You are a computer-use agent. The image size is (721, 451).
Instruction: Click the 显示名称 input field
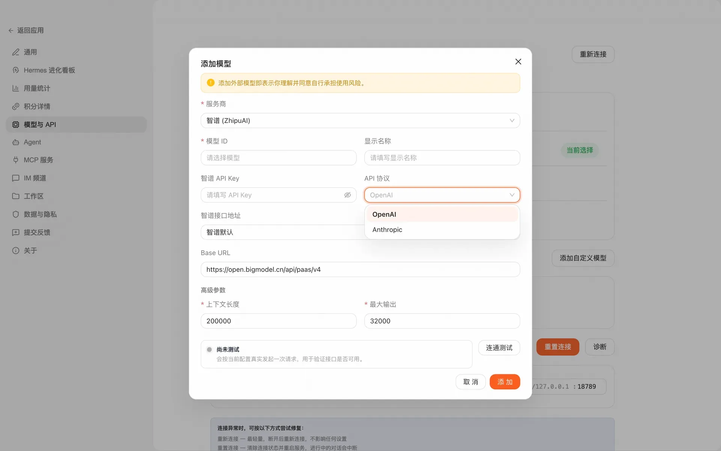[442, 158]
